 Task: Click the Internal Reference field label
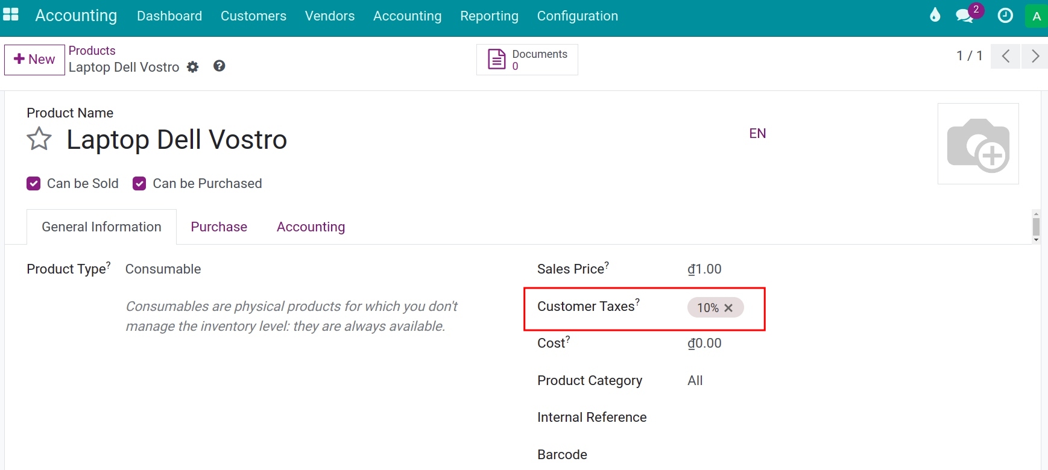[592, 418]
